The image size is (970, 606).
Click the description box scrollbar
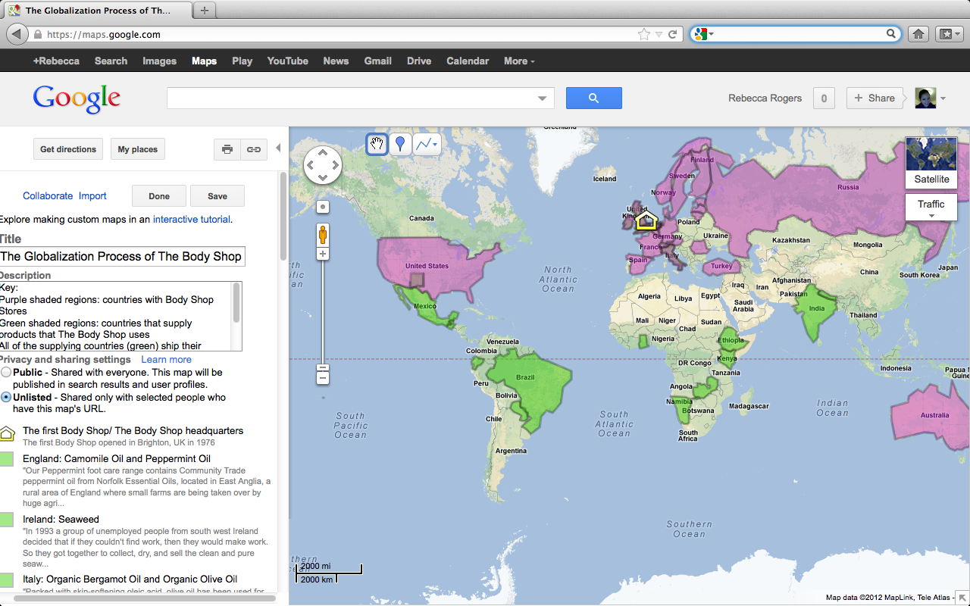tap(236, 303)
